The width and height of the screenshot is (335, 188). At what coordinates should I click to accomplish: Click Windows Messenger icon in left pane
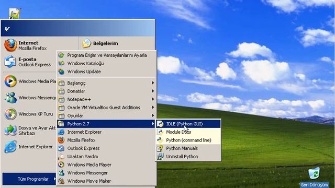pyautogui.click(x=10, y=98)
